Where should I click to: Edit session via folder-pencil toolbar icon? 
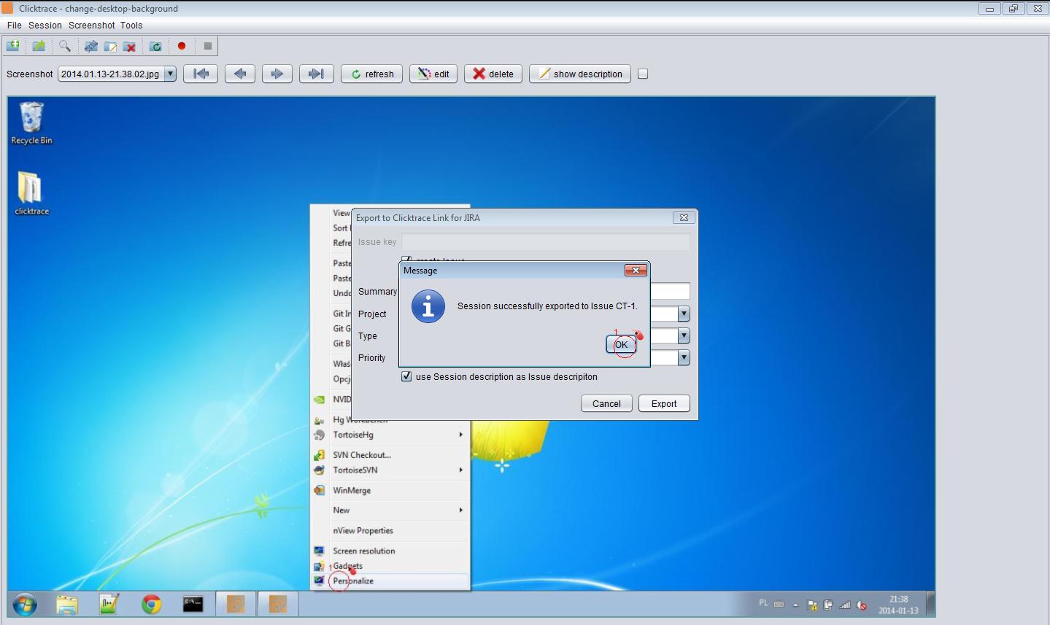(x=110, y=46)
